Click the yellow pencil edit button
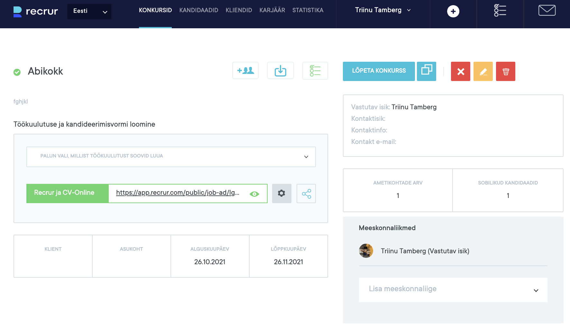Image resolution: width=570 pixels, height=333 pixels. tap(483, 71)
